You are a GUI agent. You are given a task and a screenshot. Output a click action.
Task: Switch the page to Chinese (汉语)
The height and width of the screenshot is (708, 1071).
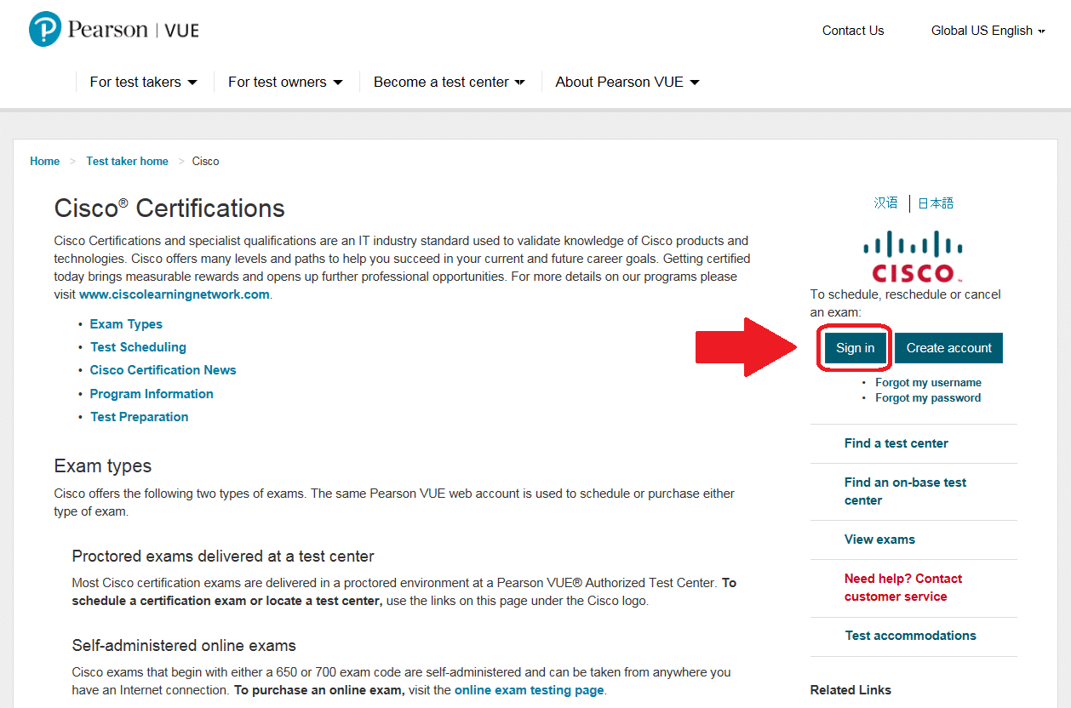tap(885, 203)
